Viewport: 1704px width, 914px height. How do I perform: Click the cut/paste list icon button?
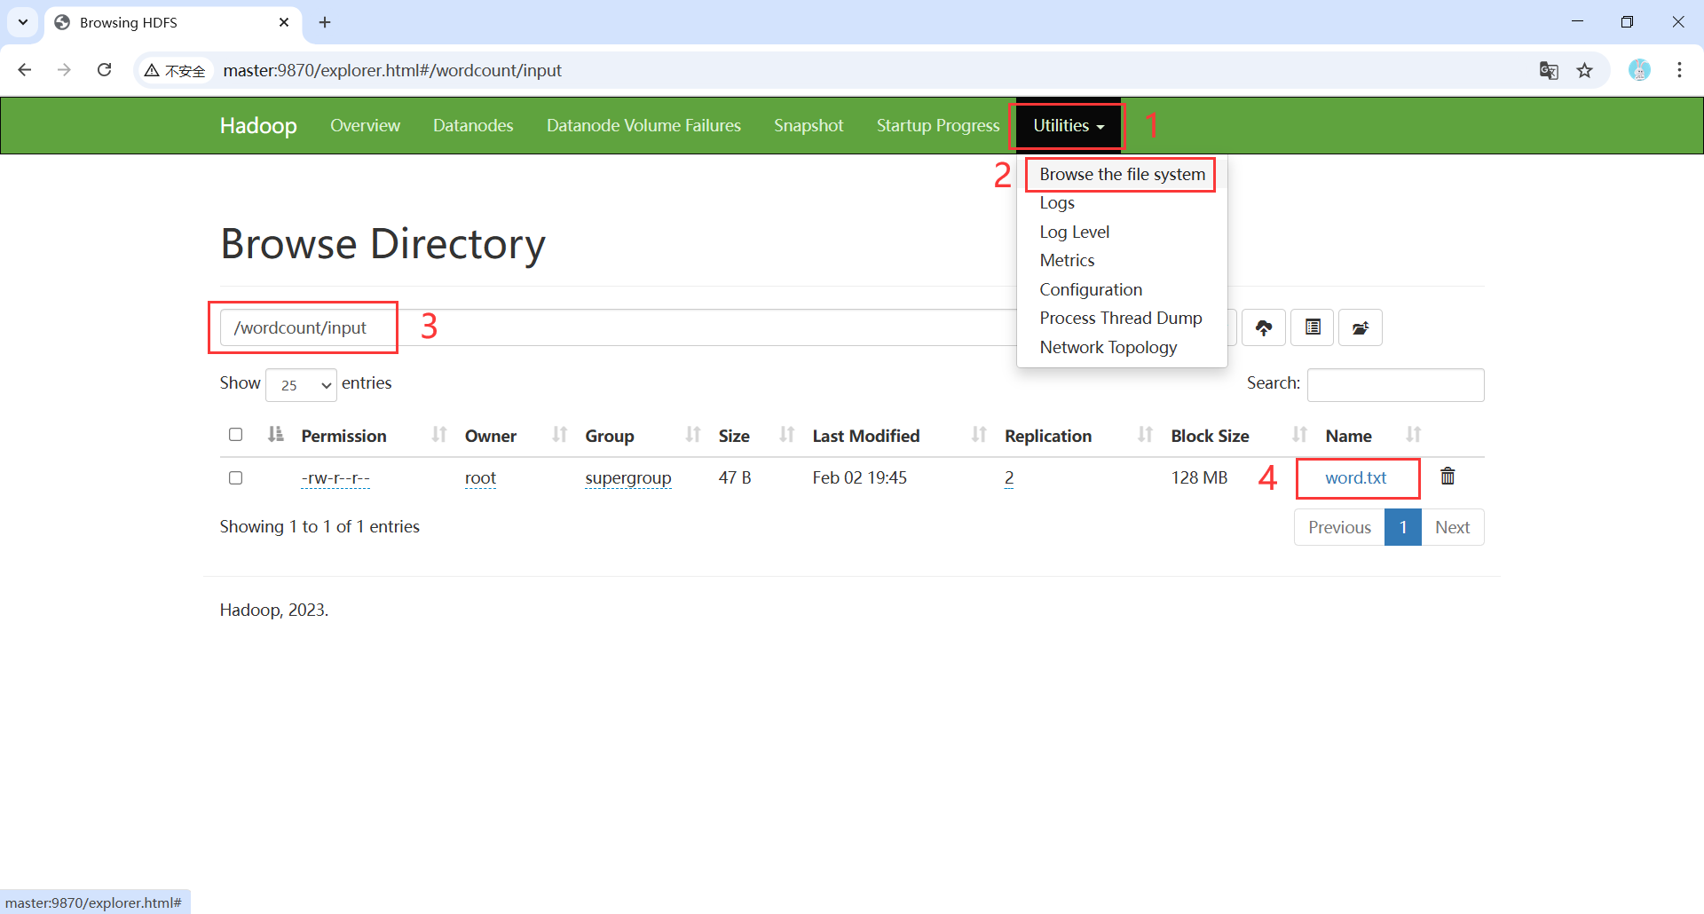[x=1313, y=327]
